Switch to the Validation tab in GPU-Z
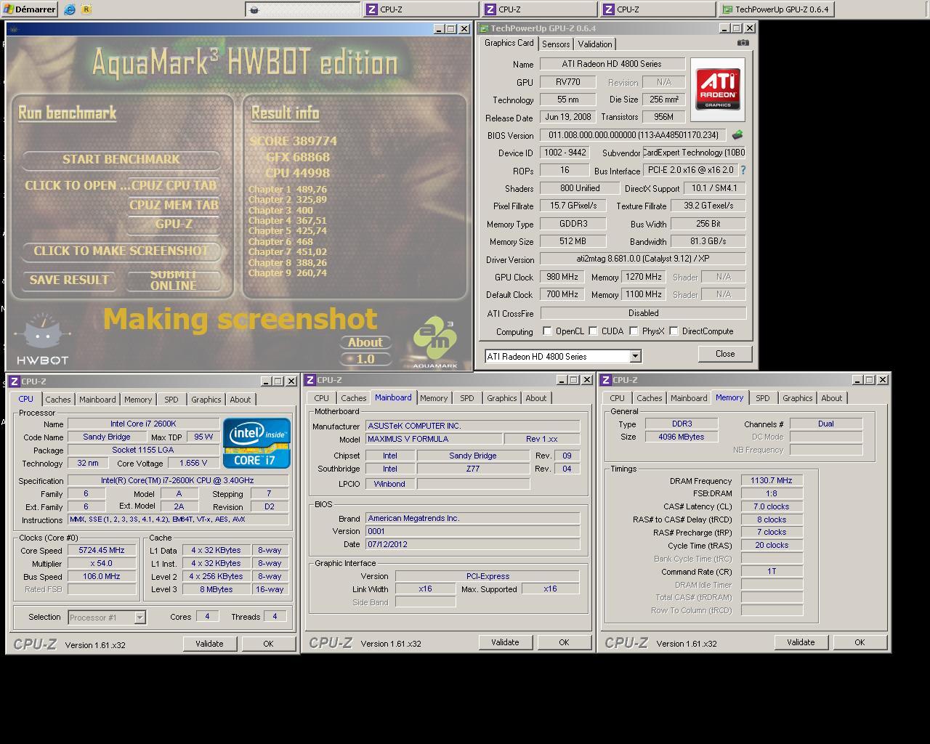Image resolution: width=930 pixels, height=744 pixels. click(x=595, y=44)
